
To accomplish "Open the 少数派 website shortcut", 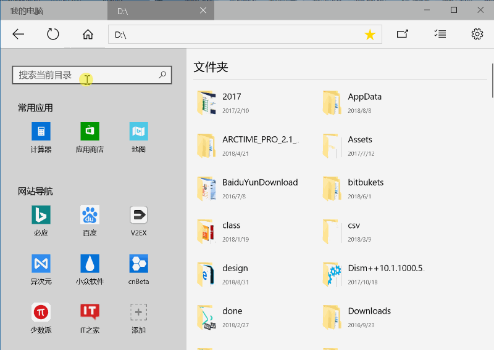I will pyautogui.click(x=41, y=318).
